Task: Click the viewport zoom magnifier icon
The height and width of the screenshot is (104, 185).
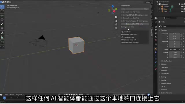Action: [x=116, y=17]
